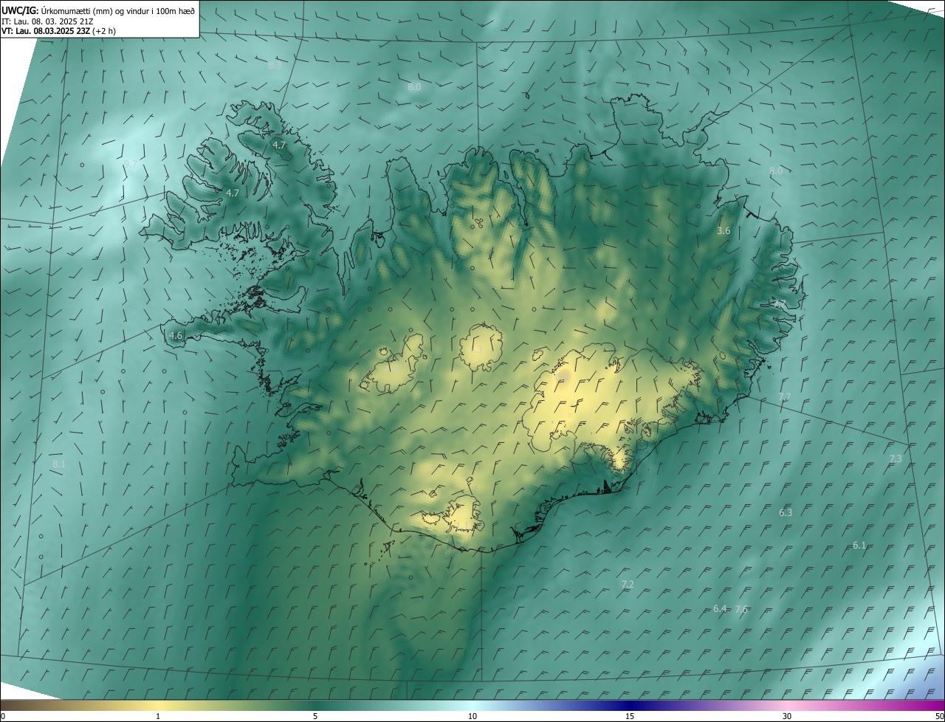Click the 15 mm label on color scale

point(630,716)
